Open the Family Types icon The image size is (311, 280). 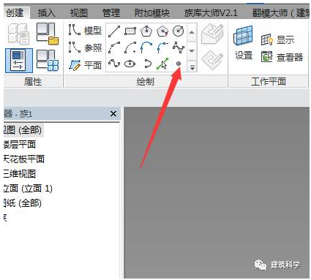(x=48, y=61)
